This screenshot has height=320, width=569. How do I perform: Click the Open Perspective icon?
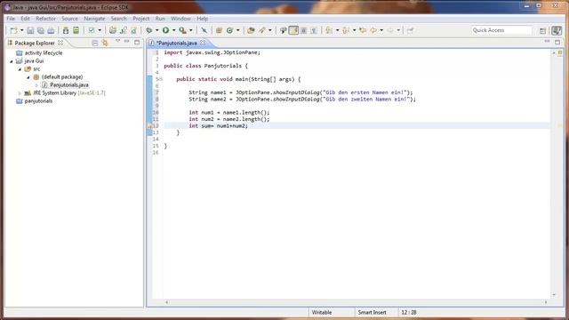point(543,31)
